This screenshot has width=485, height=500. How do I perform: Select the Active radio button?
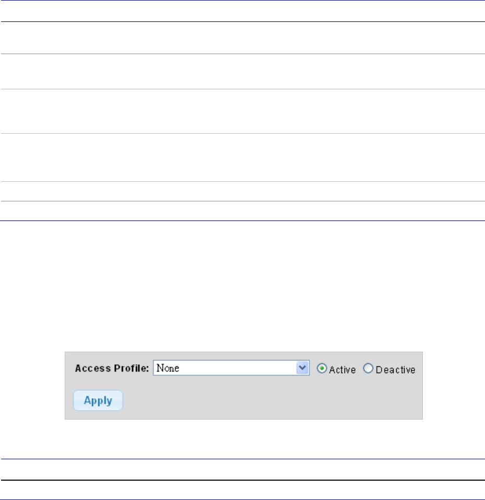[322, 369]
